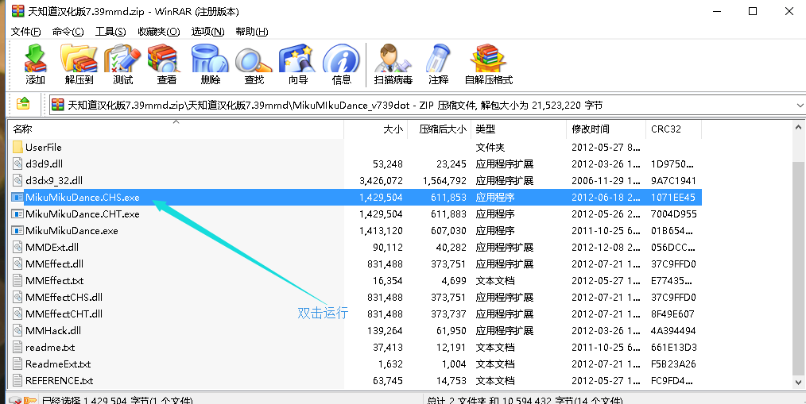Image resolution: width=806 pixels, height=404 pixels.
Task: Select the MMEffectCHT.dll file name
Action: (x=64, y=314)
